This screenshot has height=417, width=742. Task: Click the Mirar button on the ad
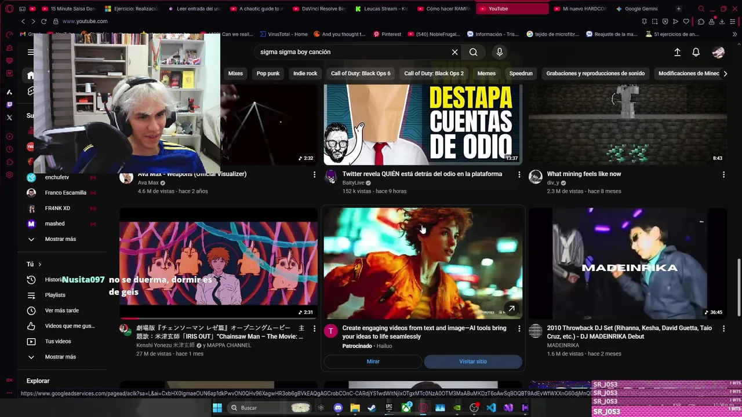373,361
